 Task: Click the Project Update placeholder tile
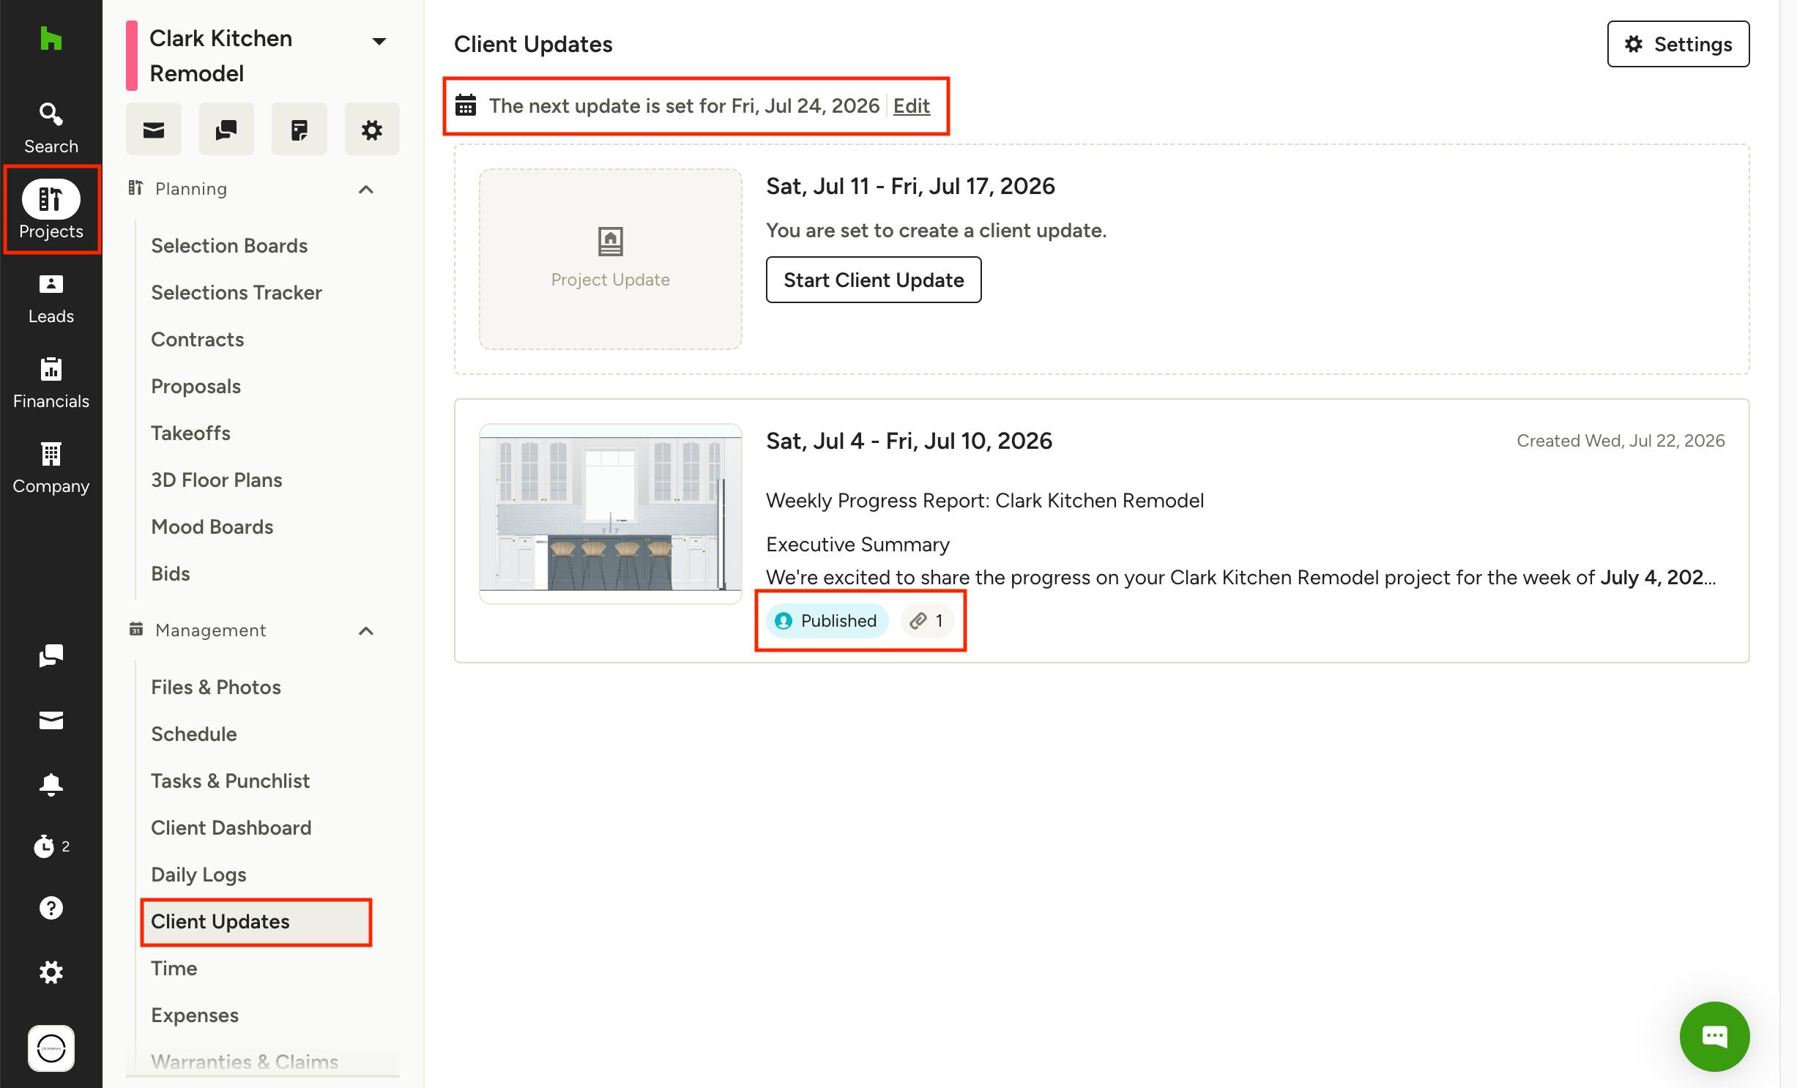point(611,259)
